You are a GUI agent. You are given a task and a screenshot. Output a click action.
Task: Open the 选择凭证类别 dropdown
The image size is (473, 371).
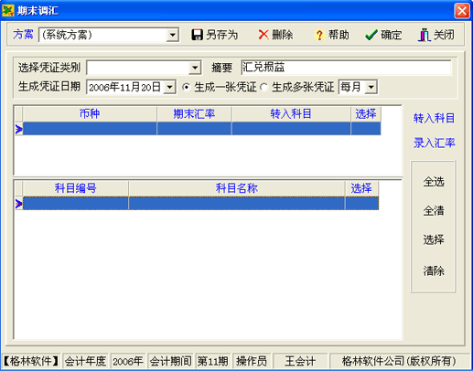click(x=195, y=68)
